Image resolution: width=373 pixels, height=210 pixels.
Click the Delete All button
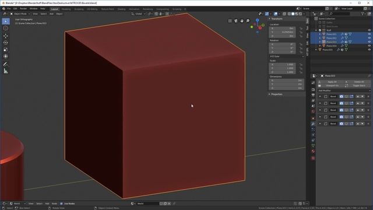[x=357, y=82]
